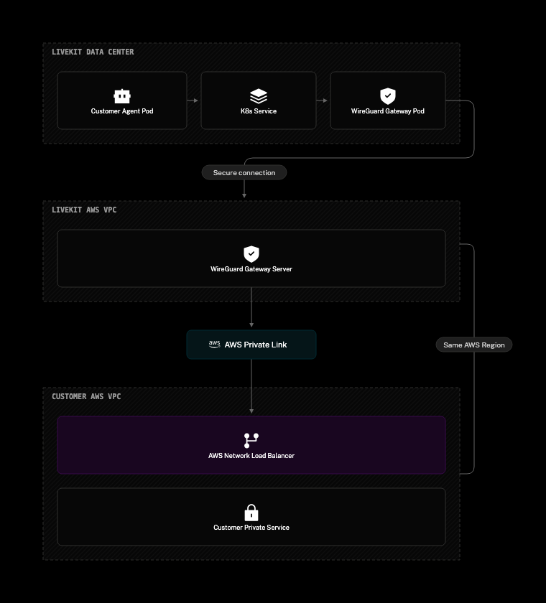Viewport: 546px width, 603px height.
Task: Click the "LIVEKIT DATA CENTER" heading
Action: coord(93,52)
